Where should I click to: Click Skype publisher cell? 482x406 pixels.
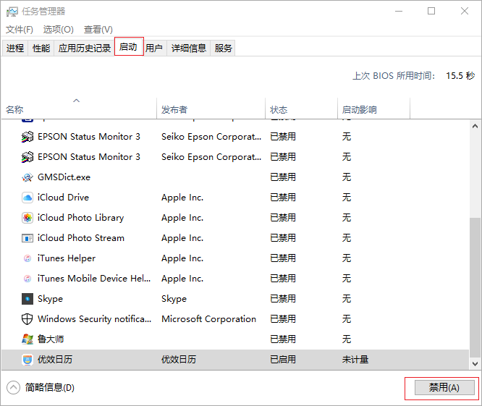coord(174,299)
